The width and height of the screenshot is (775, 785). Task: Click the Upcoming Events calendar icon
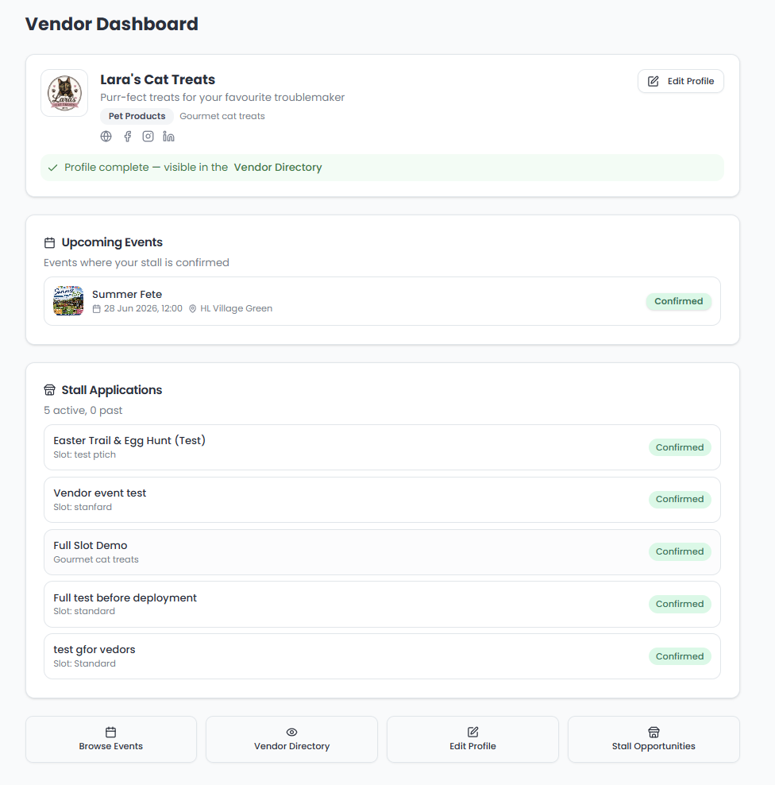click(x=49, y=243)
